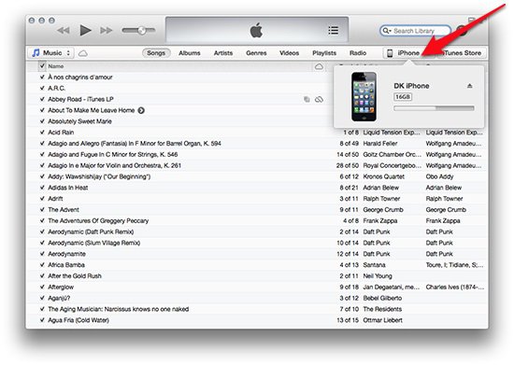Click artist The Residents

point(382,309)
